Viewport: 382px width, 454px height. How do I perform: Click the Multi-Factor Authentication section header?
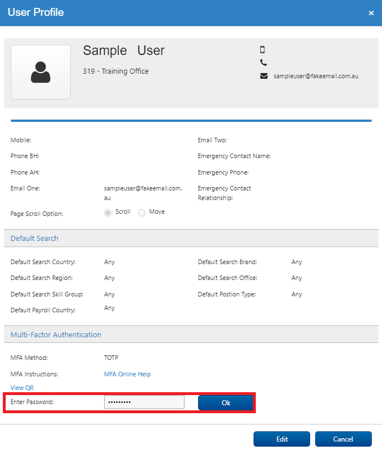click(191, 334)
